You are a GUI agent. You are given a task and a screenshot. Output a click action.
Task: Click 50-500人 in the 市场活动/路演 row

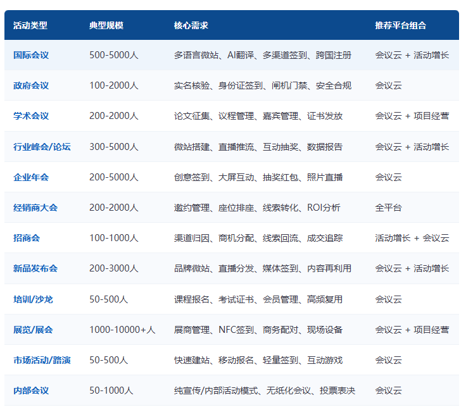click(x=109, y=360)
